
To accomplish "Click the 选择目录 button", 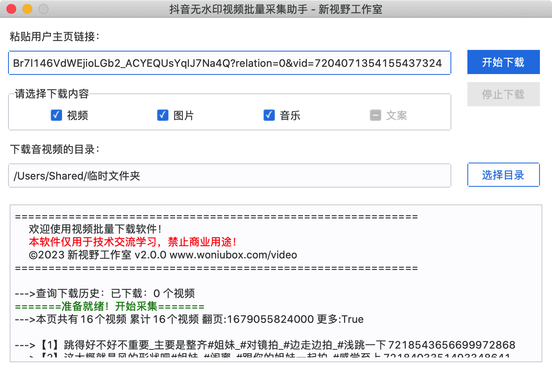I will pyautogui.click(x=503, y=175).
